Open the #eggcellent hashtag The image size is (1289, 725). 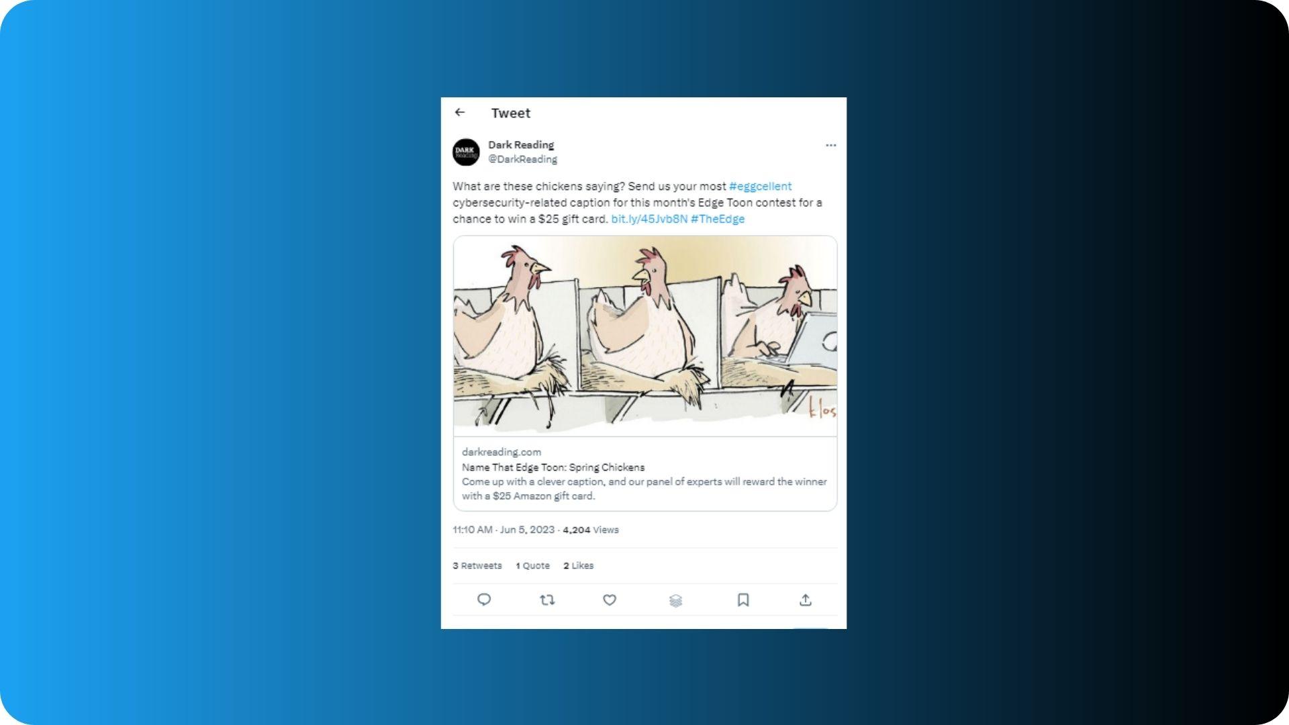tap(760, 186)
